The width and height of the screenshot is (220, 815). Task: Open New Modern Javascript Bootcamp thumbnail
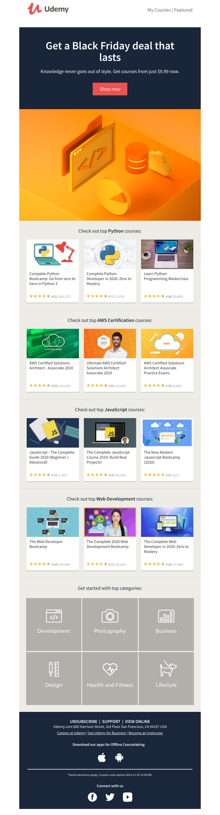[x=167, y=432]
